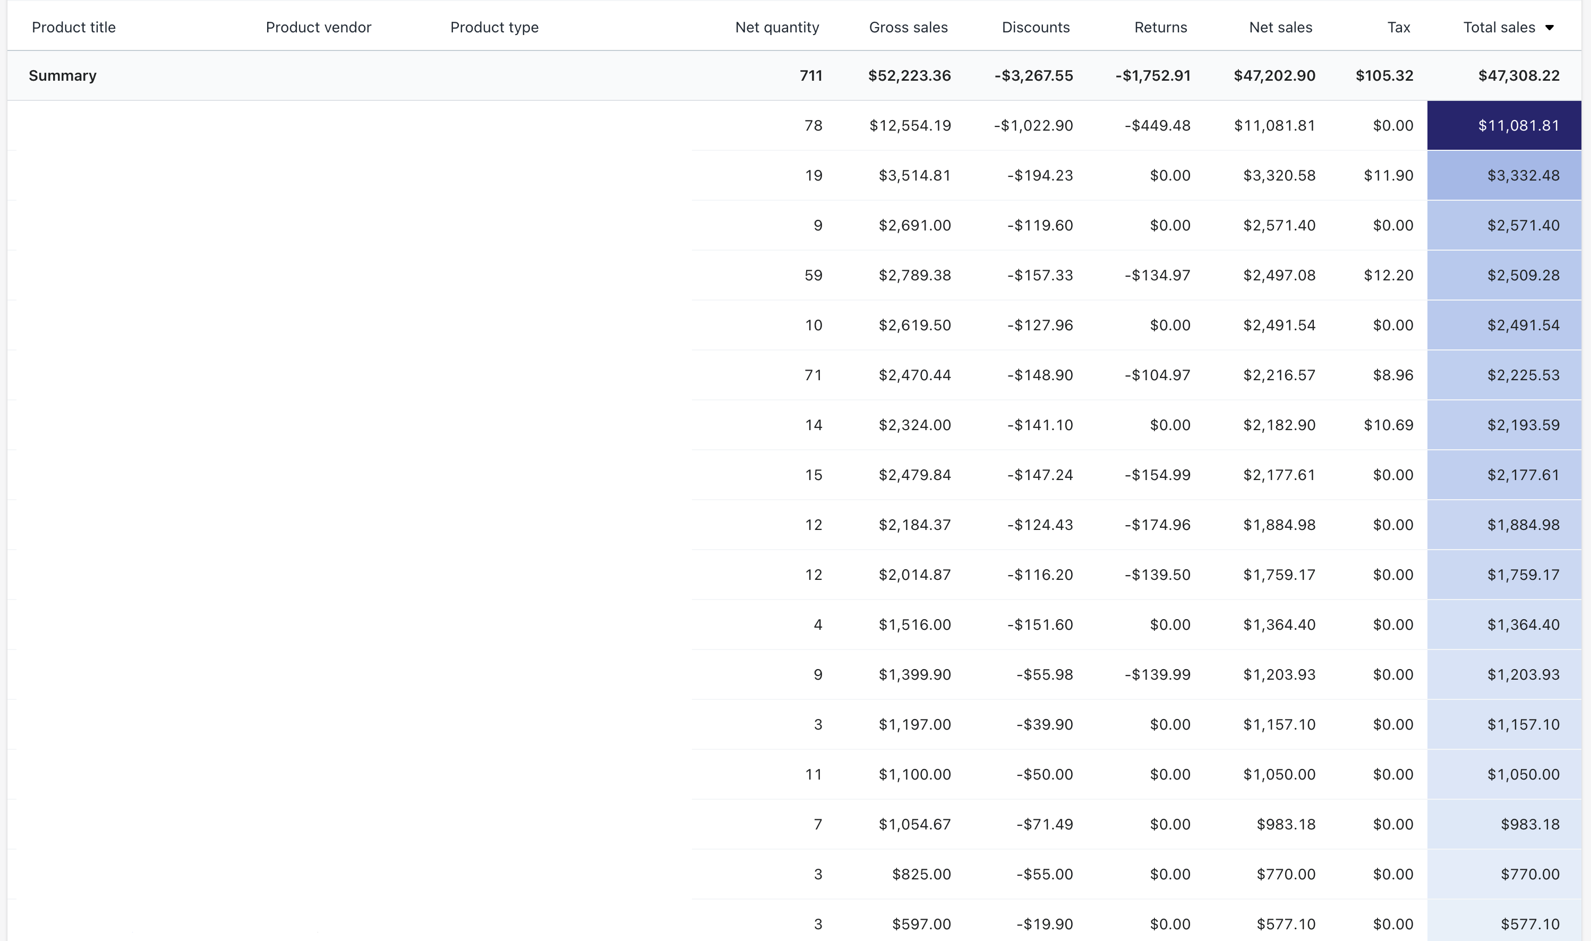Viewport: 1591px width, 941px height.
Task: Click returns value -$154.99
Action: pos(1157,475)
